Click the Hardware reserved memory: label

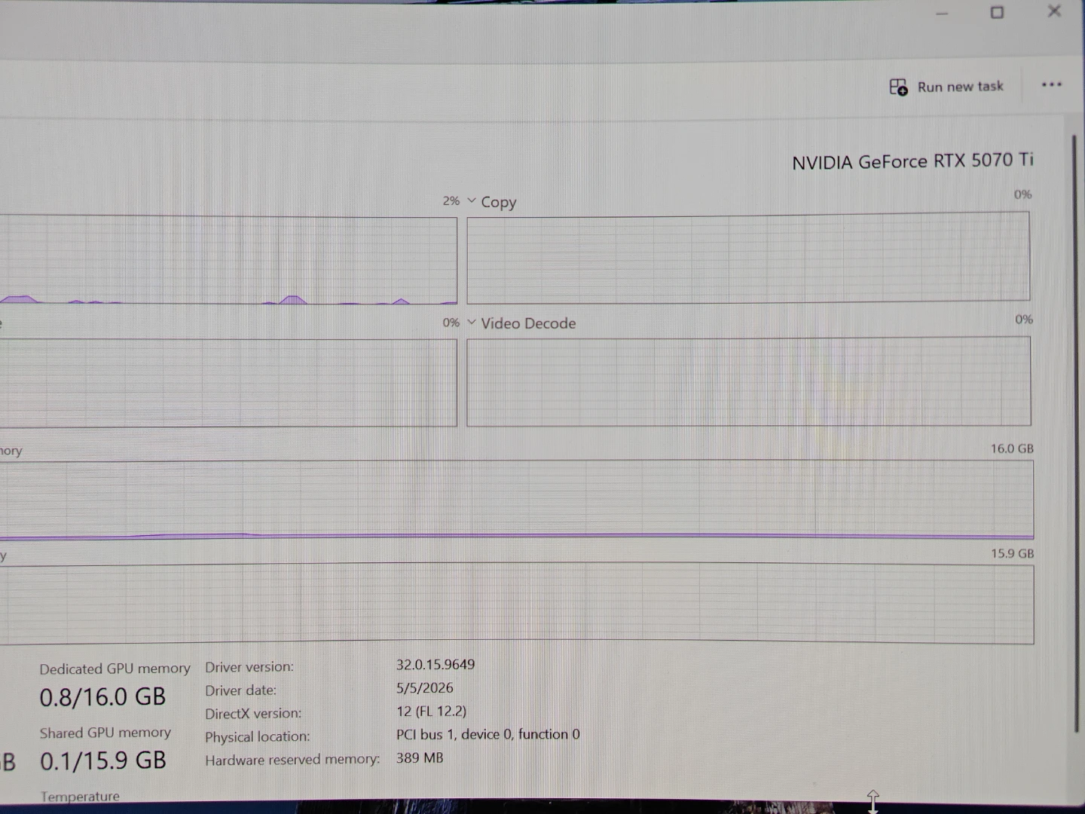tap(292, 760)
